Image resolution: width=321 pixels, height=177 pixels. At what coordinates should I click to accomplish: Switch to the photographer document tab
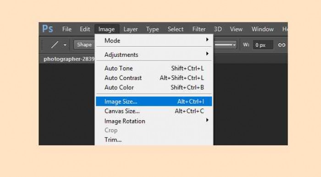[x=69, y=59]
